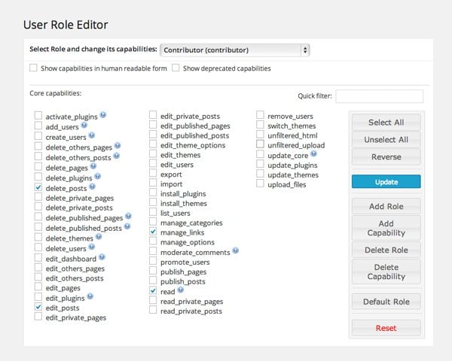Click the read_private_pages label

tap(191, 302)
